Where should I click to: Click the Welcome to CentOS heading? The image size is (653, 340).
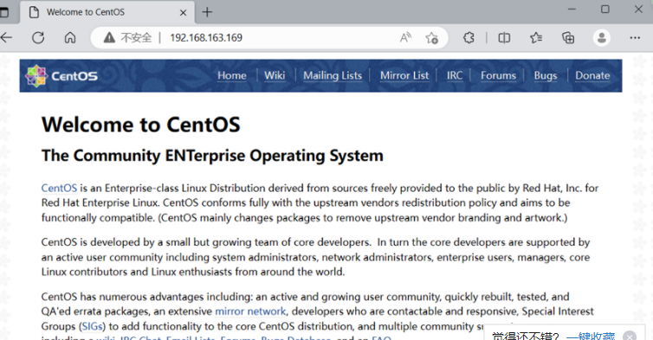tap(141, 125)
